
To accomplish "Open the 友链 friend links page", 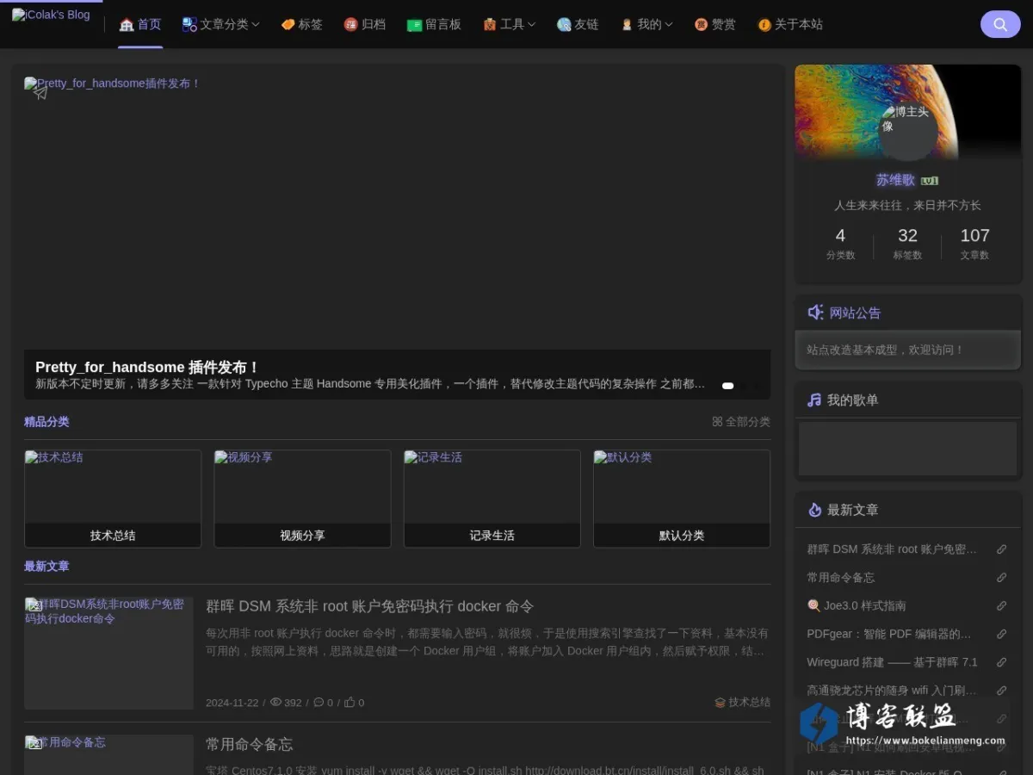I will pos(578,24).
